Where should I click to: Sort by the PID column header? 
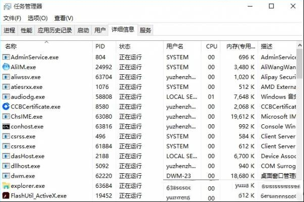[104, 46]
